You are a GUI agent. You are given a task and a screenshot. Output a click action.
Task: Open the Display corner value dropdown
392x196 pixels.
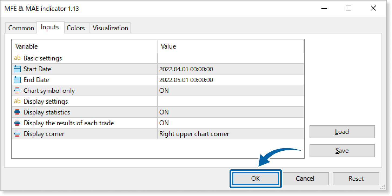[x=230, y=134]
